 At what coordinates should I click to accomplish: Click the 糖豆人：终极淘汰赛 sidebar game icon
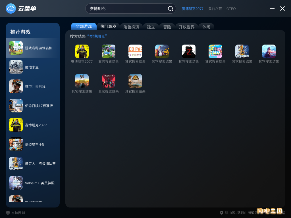click(16, 163)
